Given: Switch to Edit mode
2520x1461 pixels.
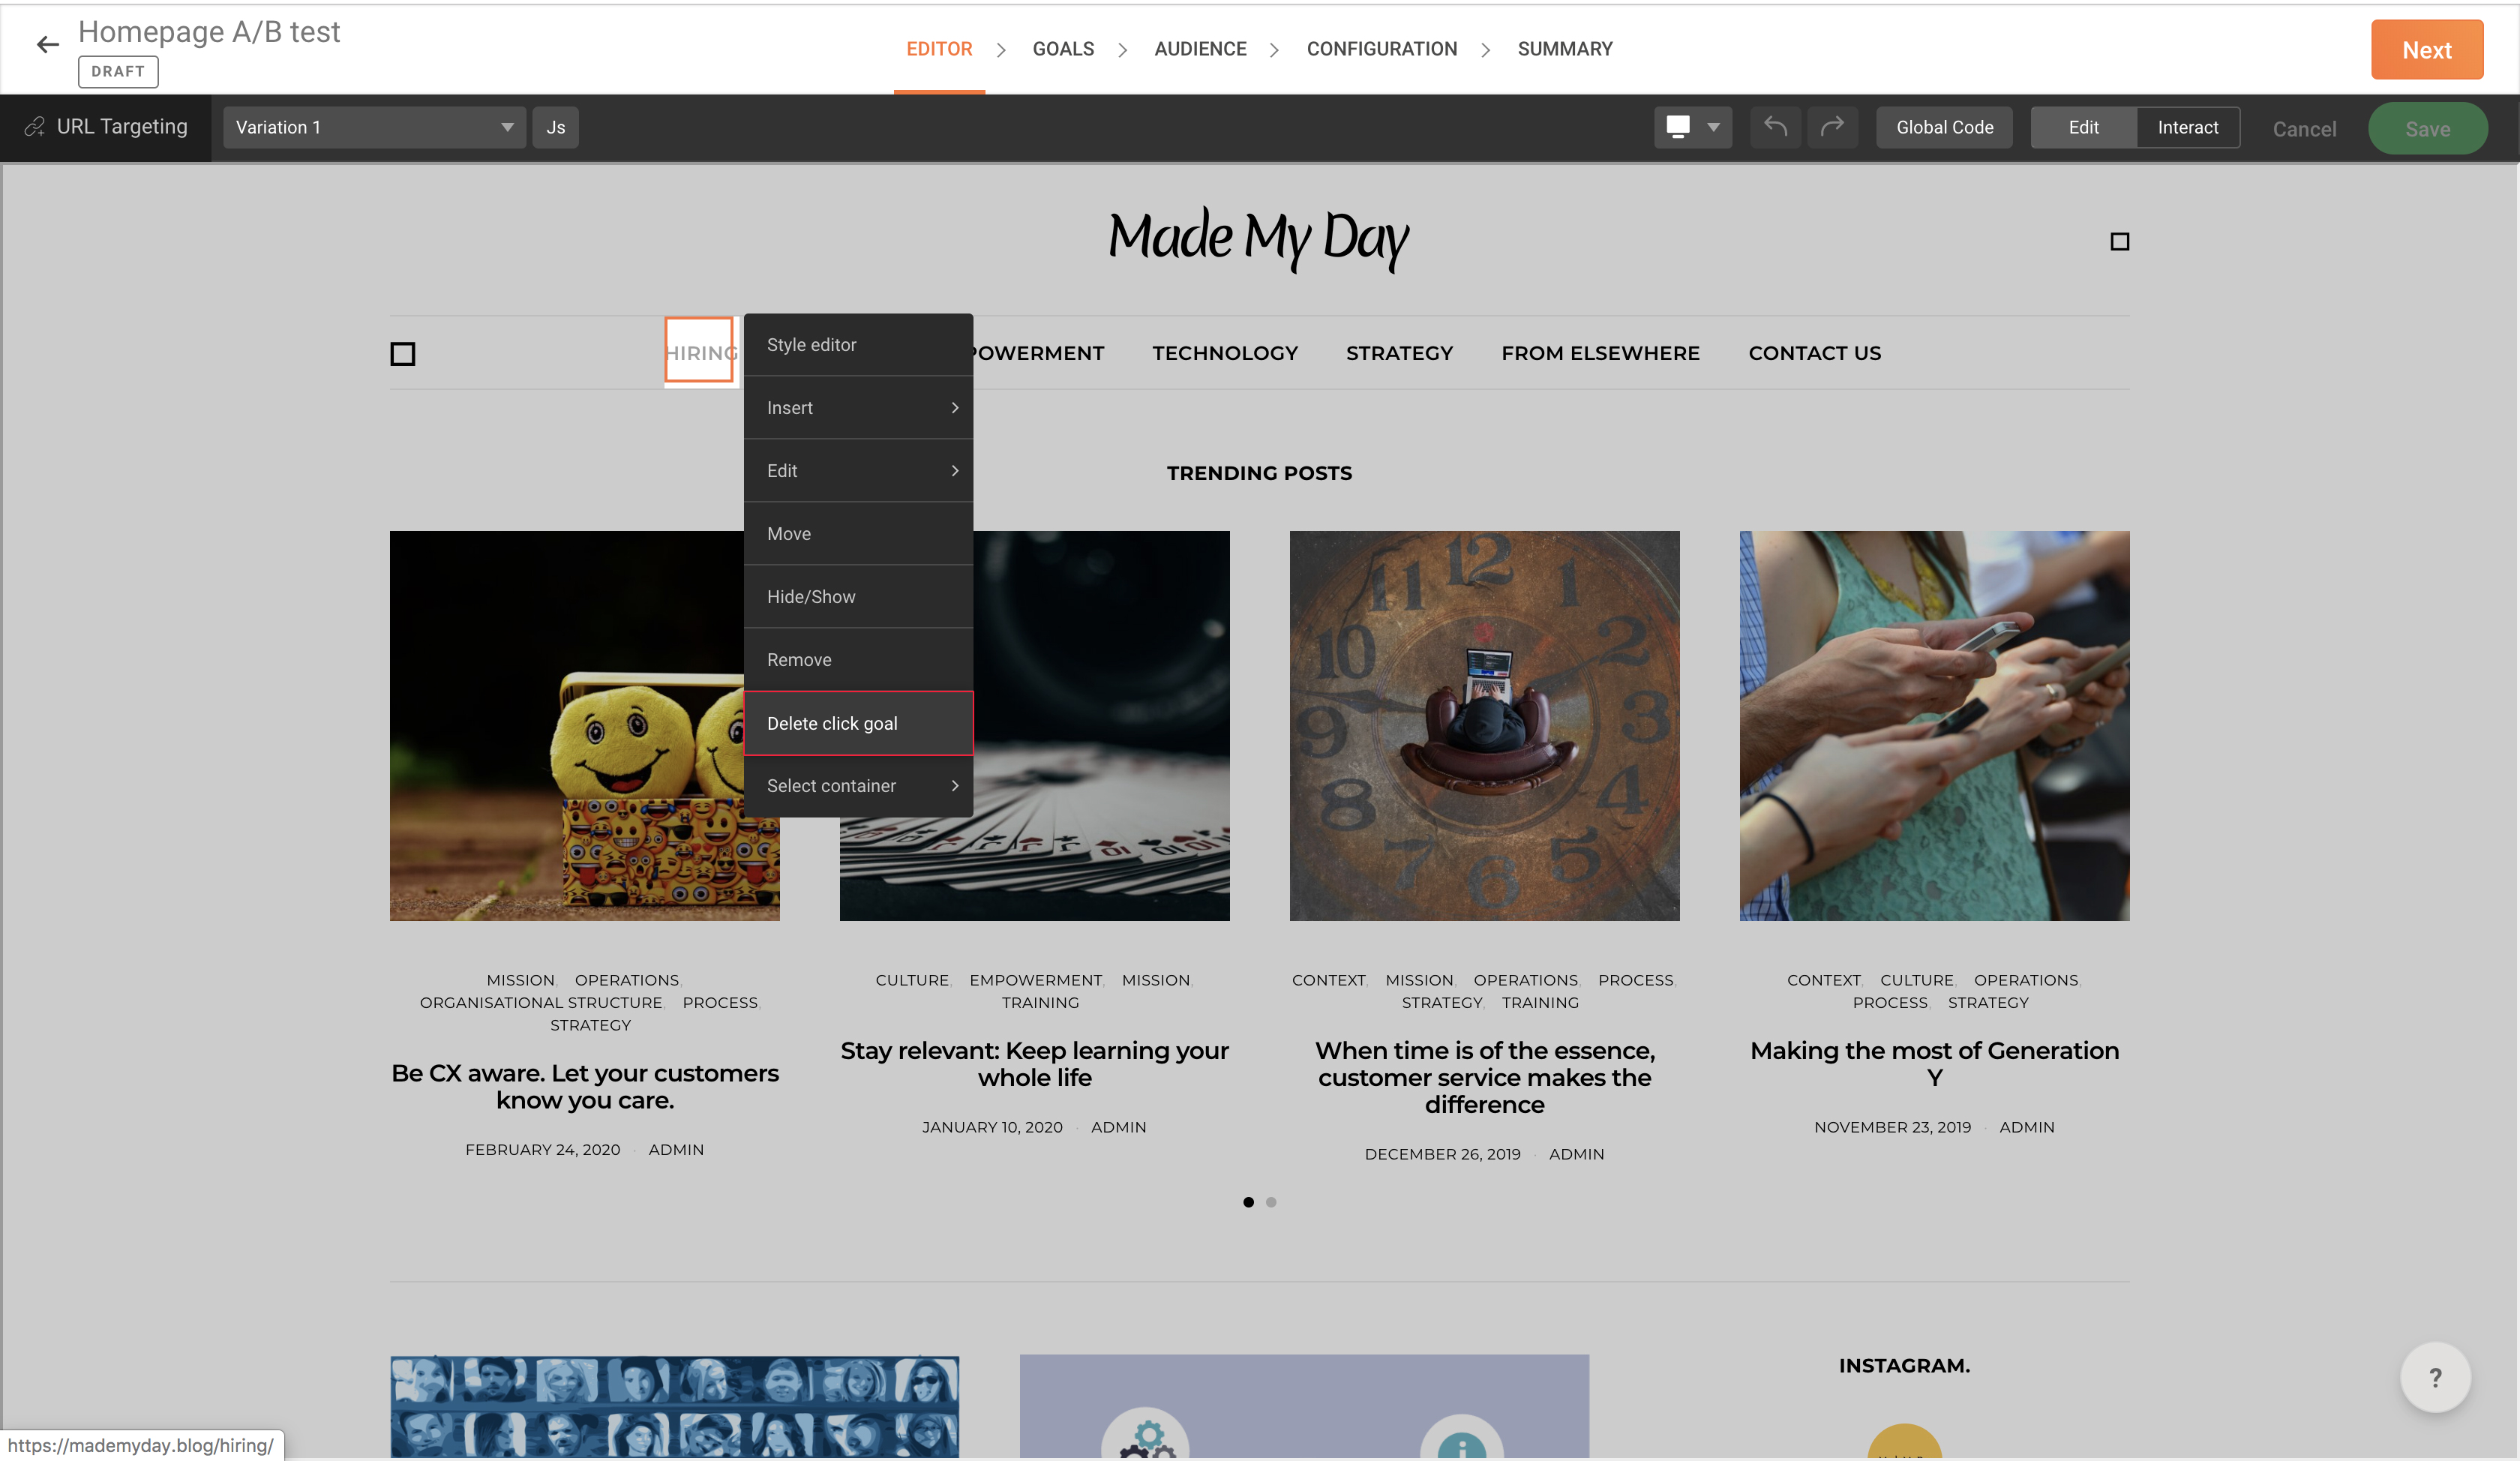Looking at the screenshot, I should point(2083,127).
